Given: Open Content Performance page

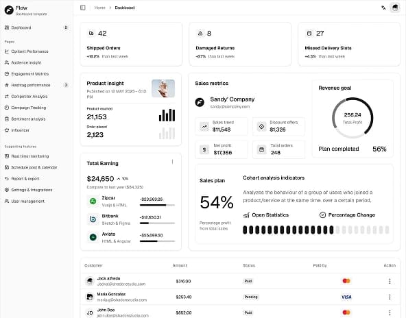Looking at the screenshot, I should point(36,51).
